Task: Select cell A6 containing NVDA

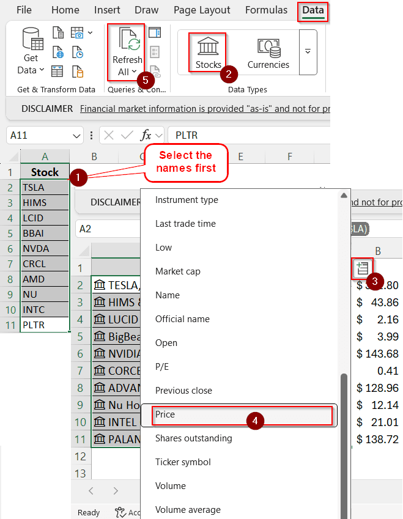Action: click(x=45, y=249)
